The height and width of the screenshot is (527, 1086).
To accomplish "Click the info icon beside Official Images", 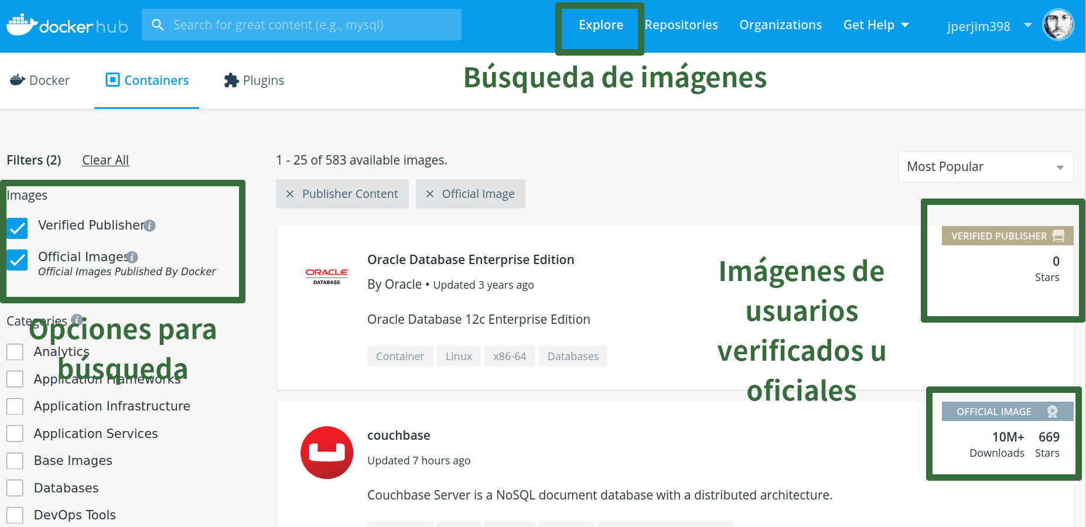I will point(132,257).
